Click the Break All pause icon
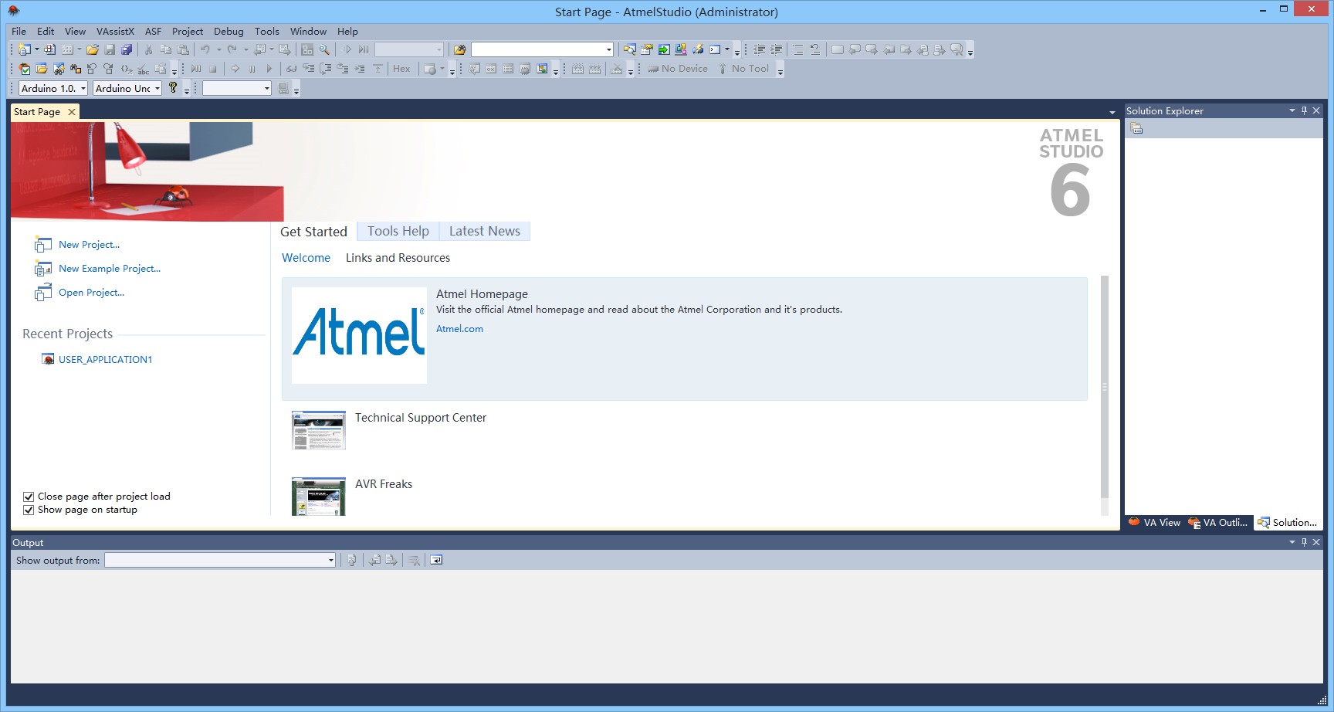Viewport: 1334px width, 712px height. pos(252,69)
